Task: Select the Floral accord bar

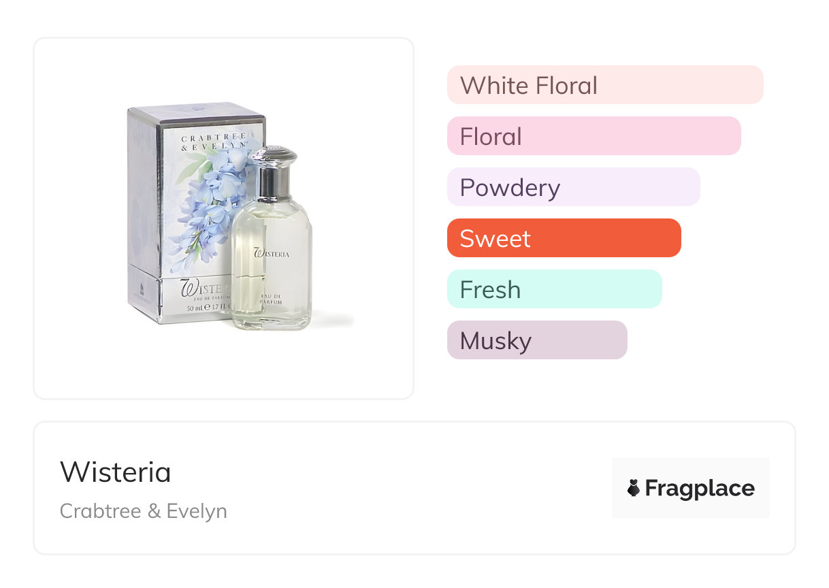Action: pos(594,136)
